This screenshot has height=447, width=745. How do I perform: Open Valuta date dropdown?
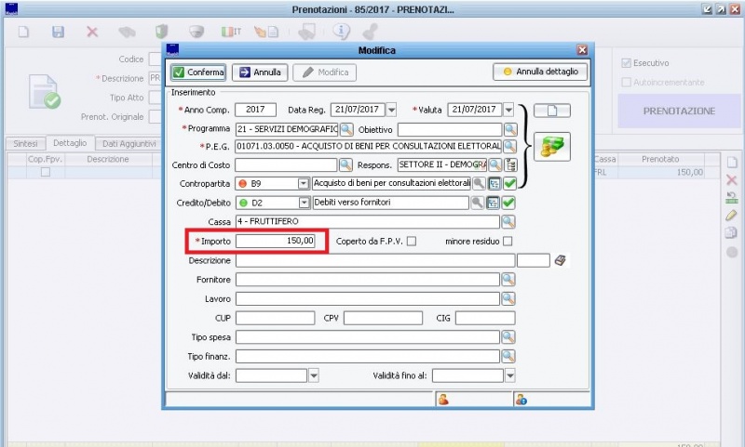pos(508,110)
